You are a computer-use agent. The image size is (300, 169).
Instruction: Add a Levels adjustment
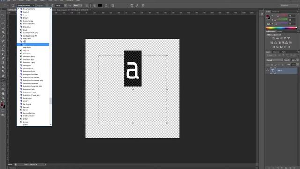click(x=277, y=38)
